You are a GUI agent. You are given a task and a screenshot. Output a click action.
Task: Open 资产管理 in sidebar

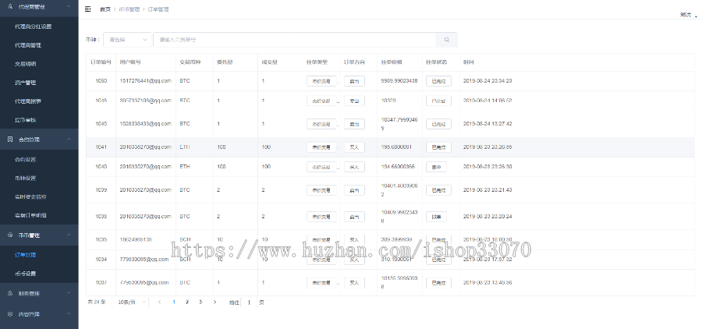tap(25, 83)
